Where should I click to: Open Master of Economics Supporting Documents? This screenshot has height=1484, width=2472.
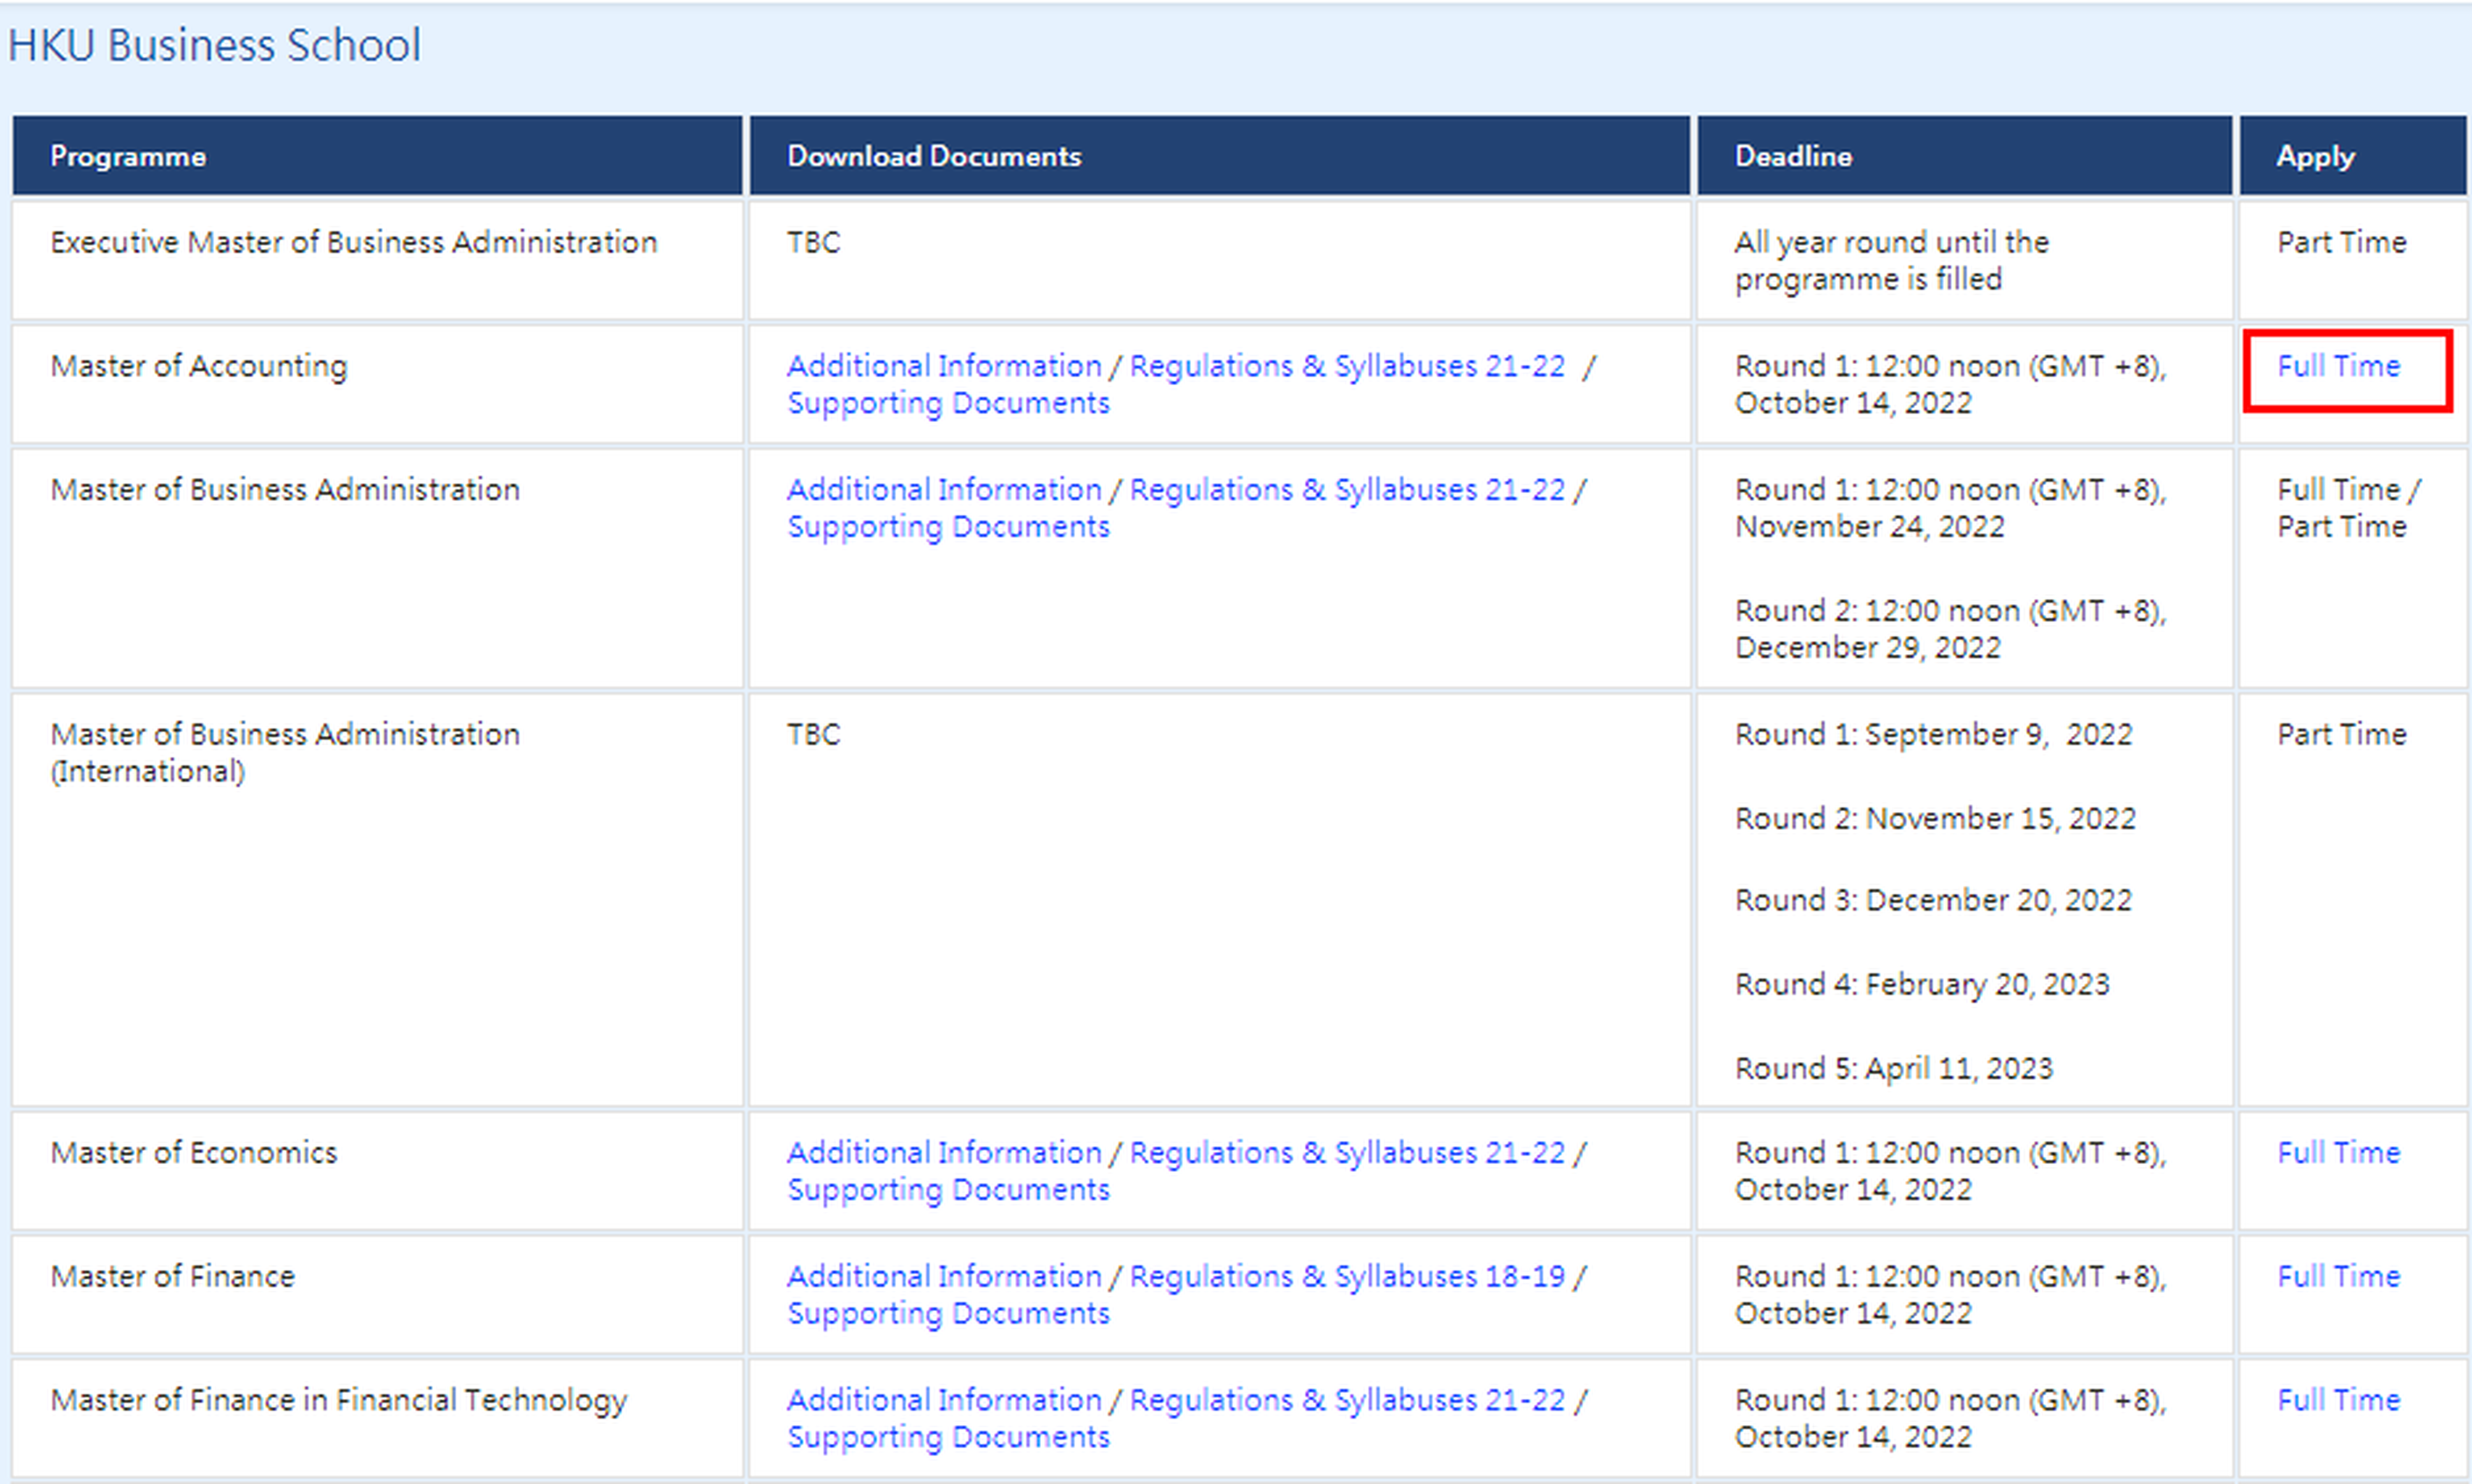point(948,1190)
